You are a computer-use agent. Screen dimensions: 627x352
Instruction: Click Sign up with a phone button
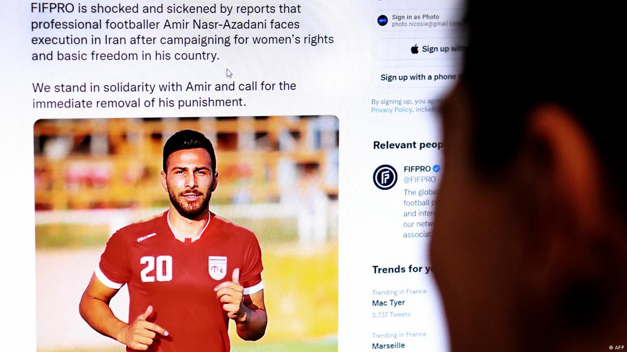tap(418, 77)
